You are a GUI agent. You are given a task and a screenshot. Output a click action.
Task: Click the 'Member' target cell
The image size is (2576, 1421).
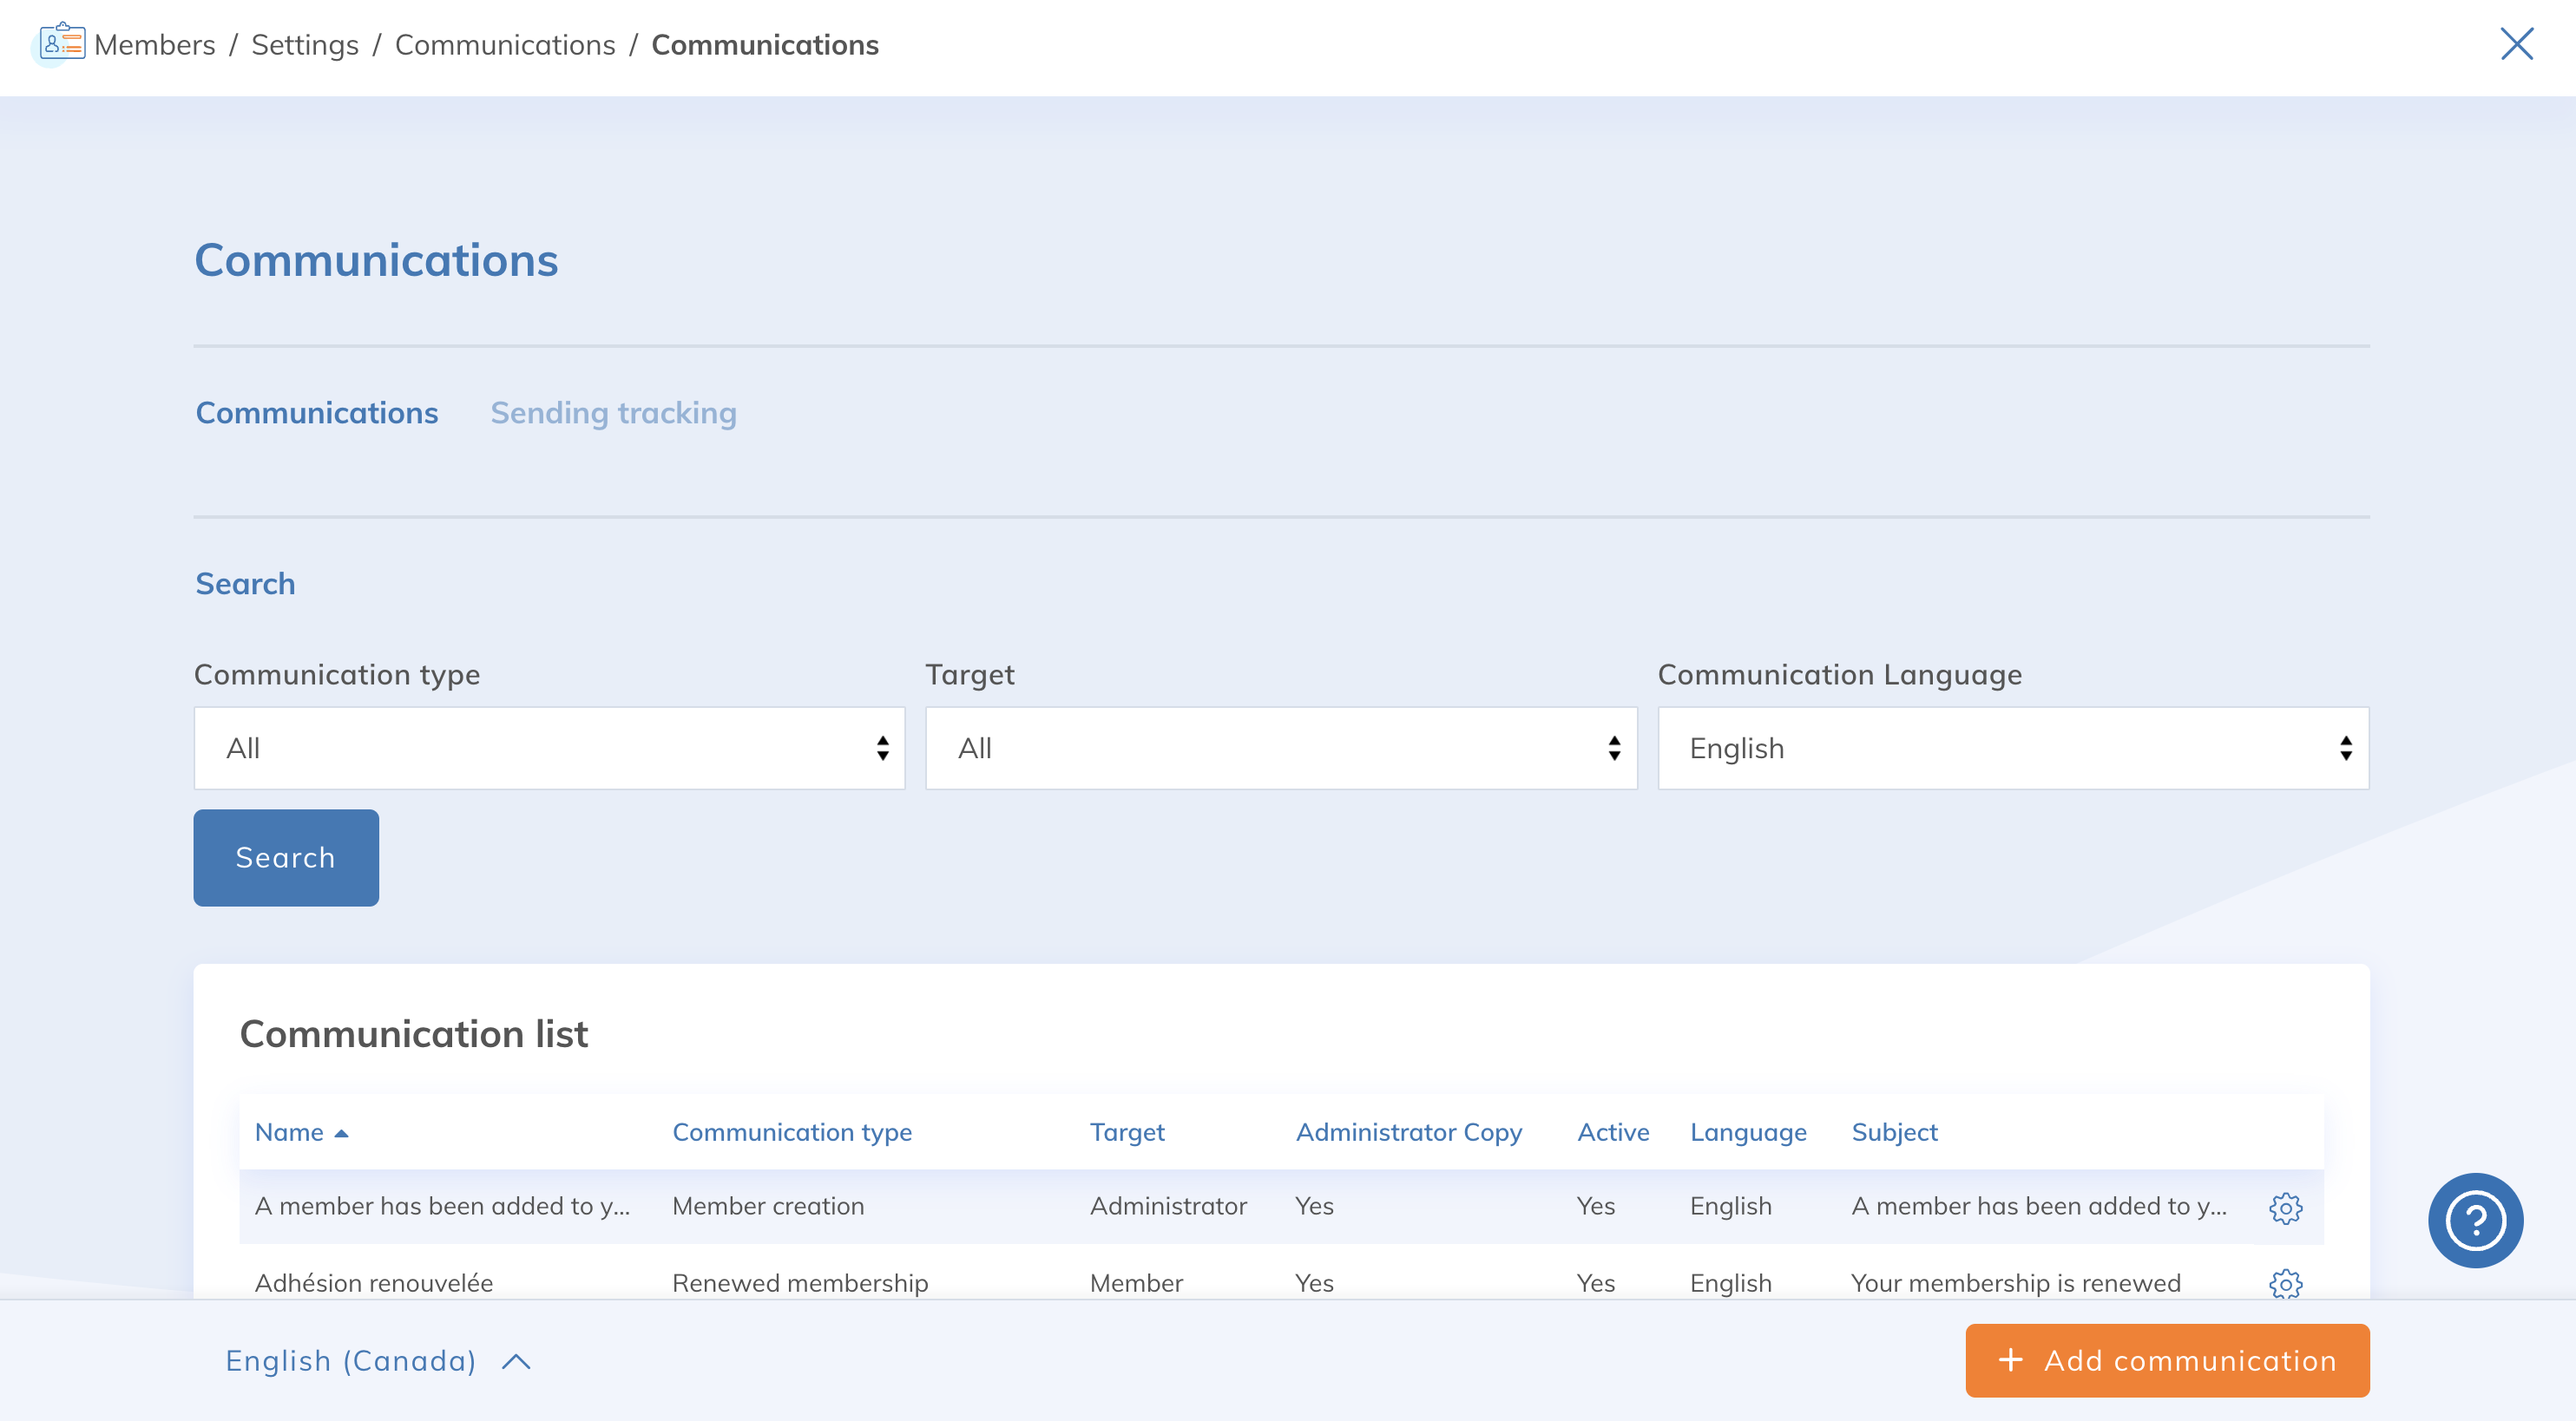coord(1136,1283)
